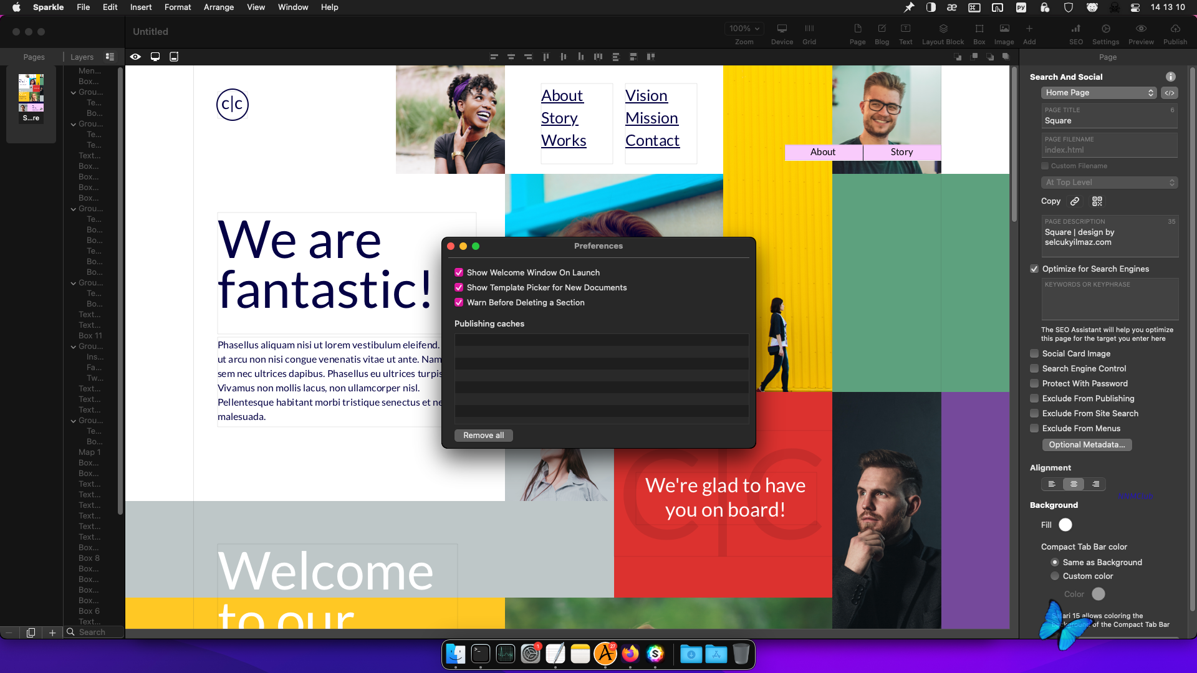Switch to the Layers tab
Image resolution: width=1197 pixels, height=673 pixels.
pos(82,57)
